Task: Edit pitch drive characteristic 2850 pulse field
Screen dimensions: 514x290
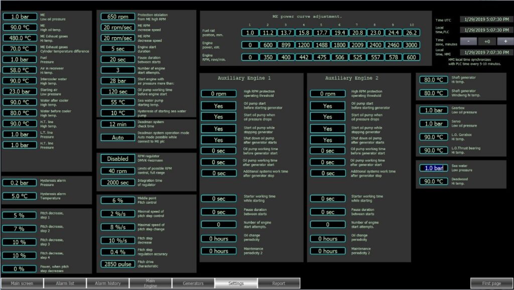Action: coord(117,264)
